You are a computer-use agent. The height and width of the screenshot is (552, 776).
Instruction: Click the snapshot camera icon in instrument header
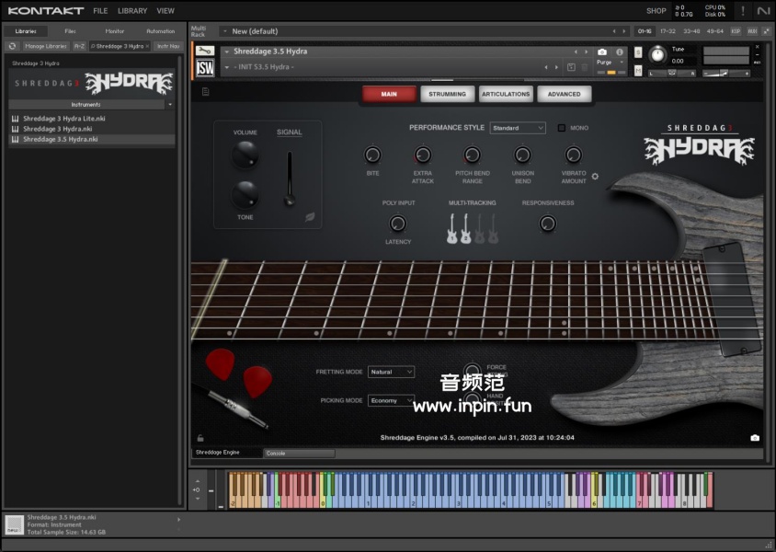602,52
